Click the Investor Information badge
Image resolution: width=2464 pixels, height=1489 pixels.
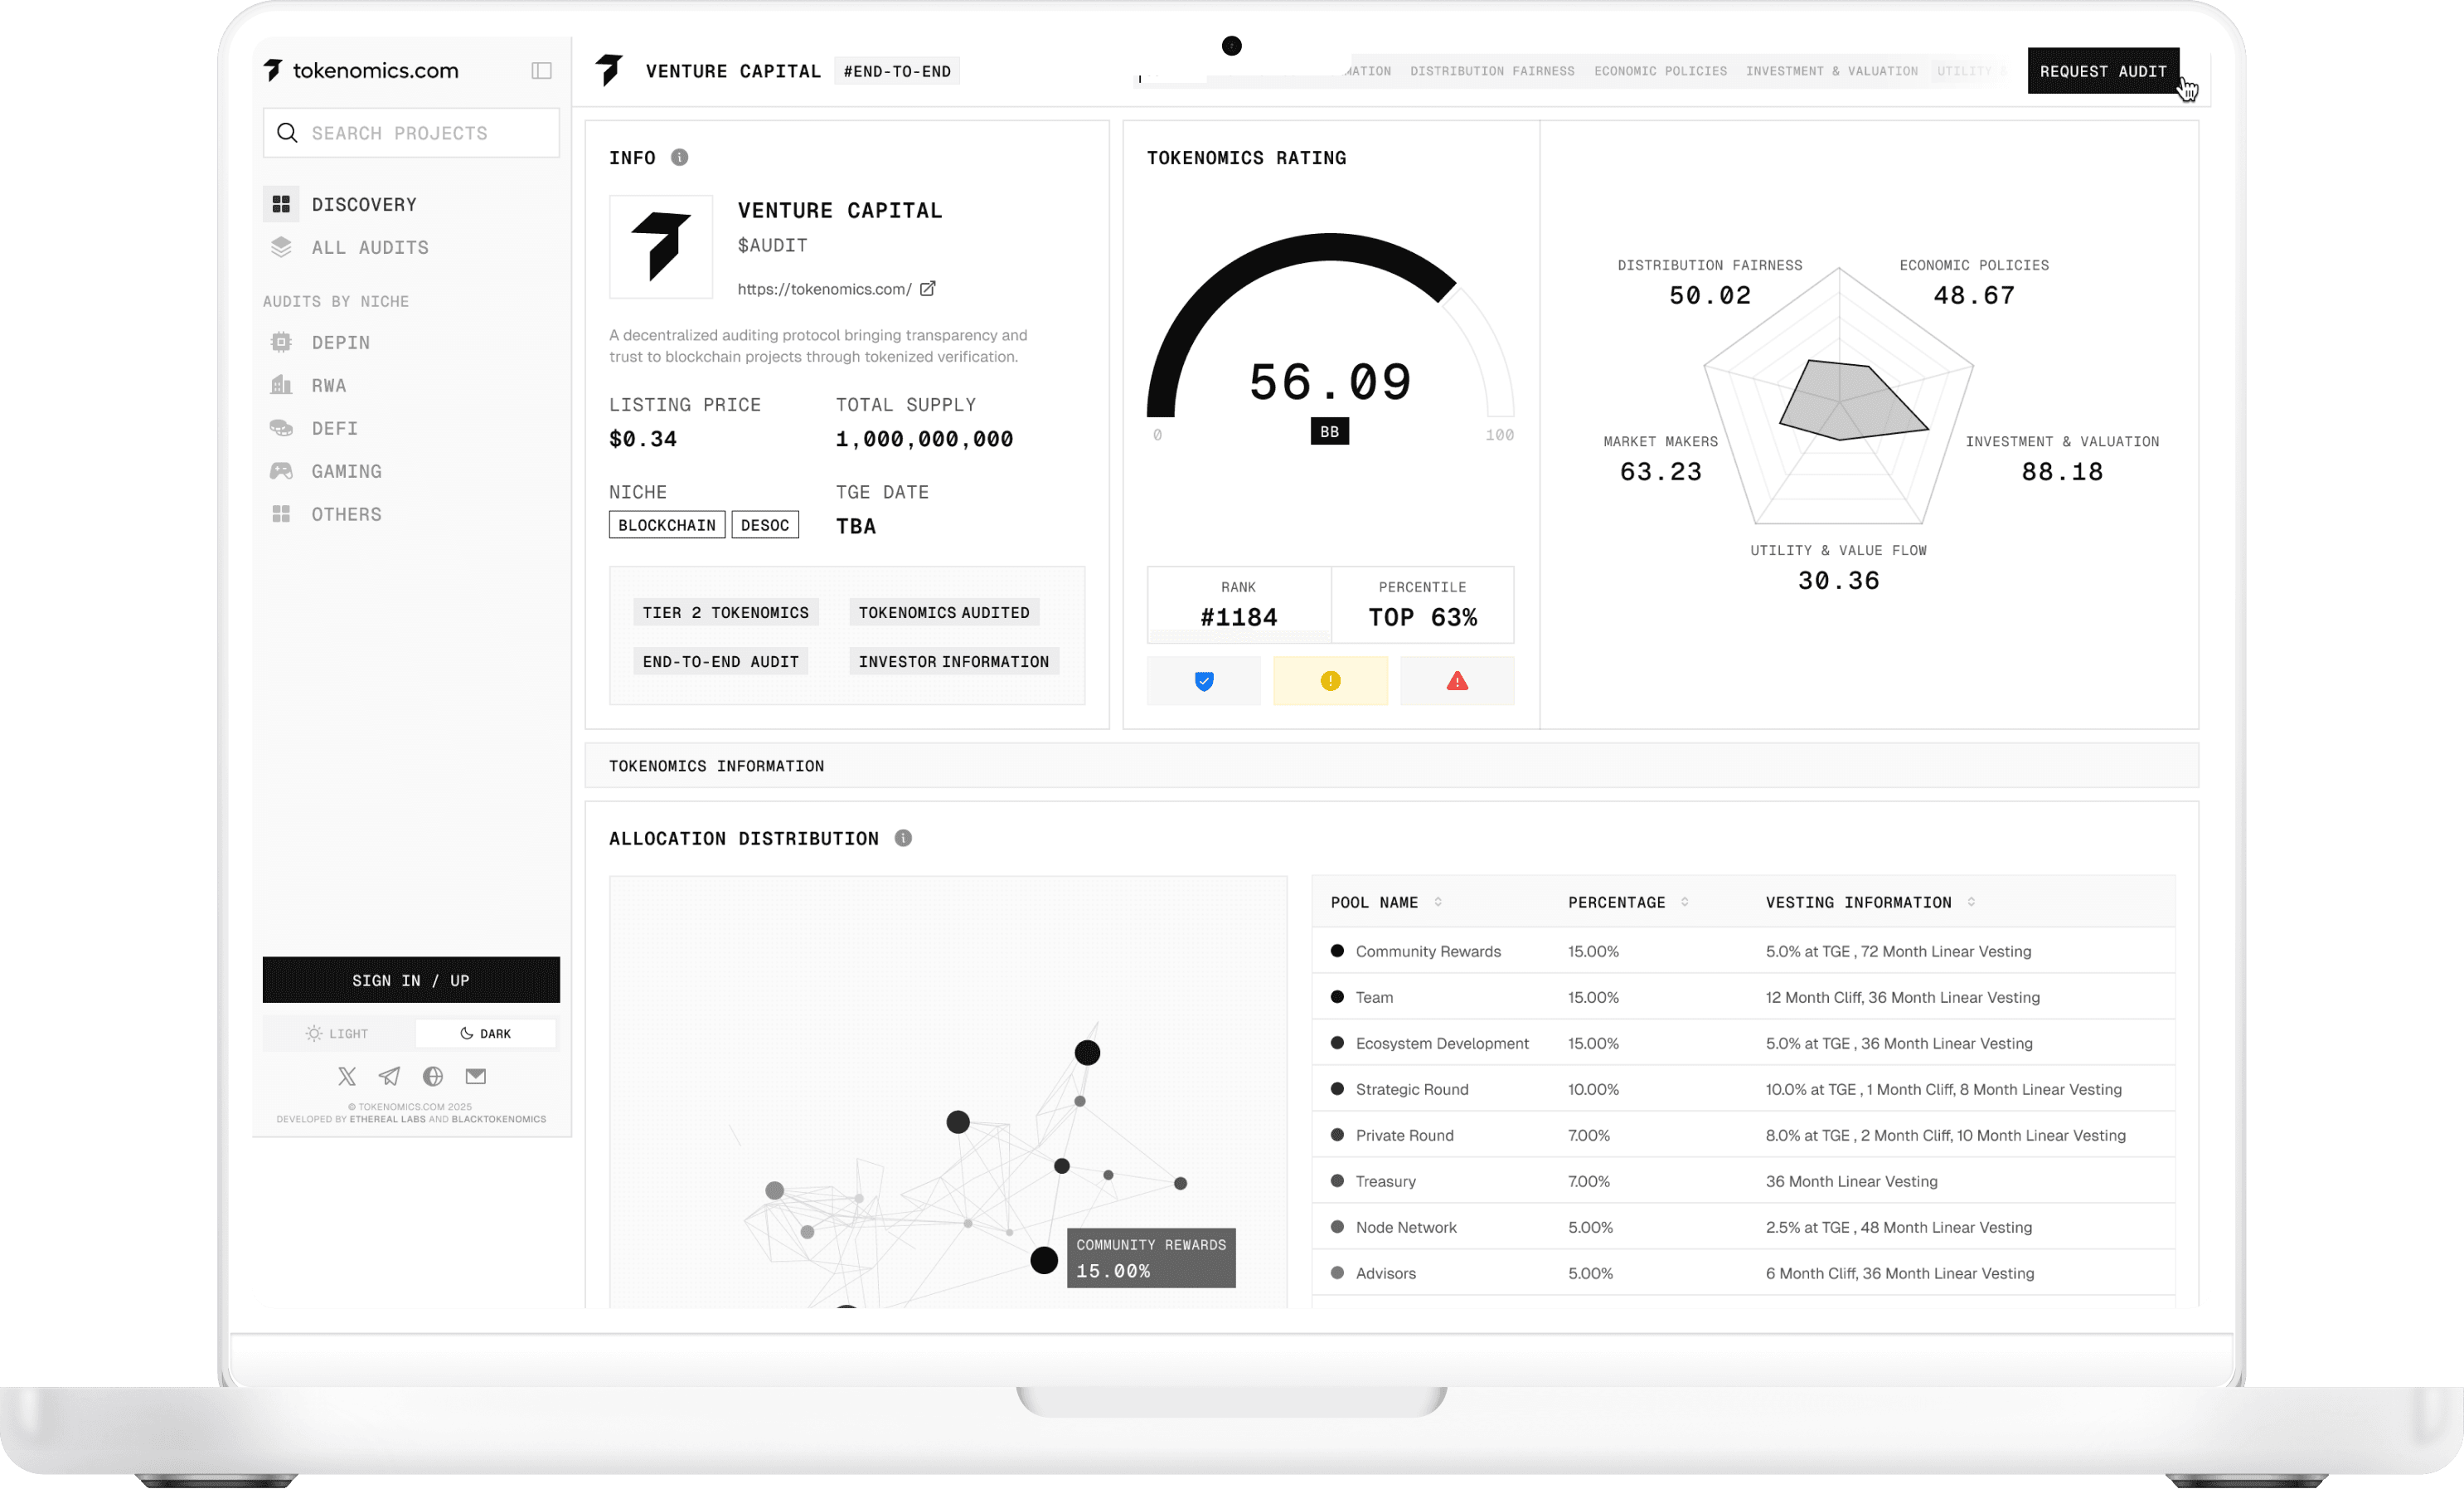pos(953,661)
